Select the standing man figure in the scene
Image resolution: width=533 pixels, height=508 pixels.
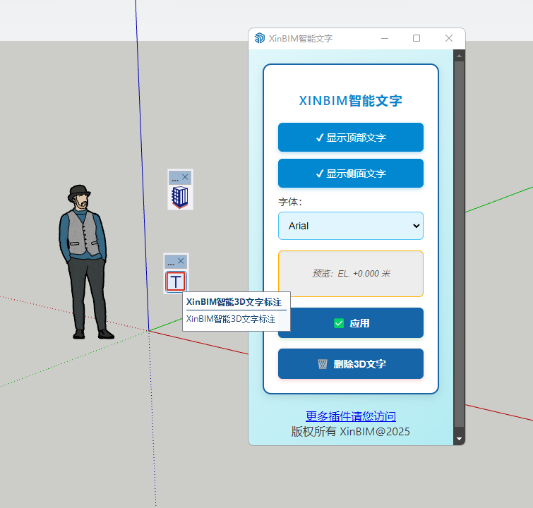[x=85, y=261]
